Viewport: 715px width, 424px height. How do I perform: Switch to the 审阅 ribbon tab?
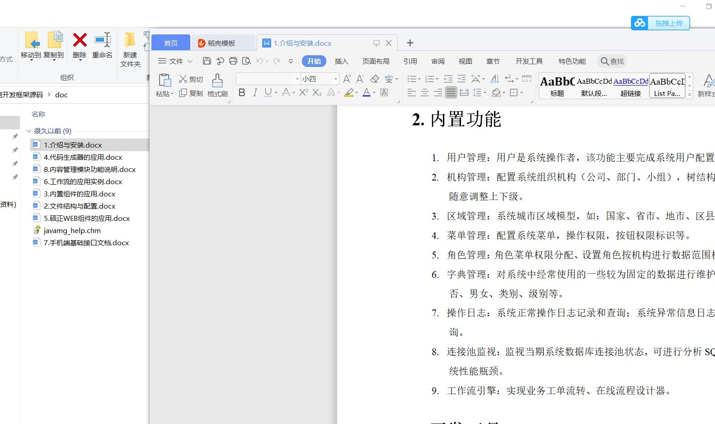click(437, 61)
